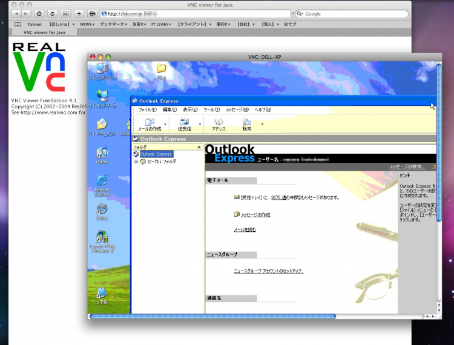Open the 【クライアント】 bookmark folder
Viewport: 454px width, 345px height.
[194, 24]
